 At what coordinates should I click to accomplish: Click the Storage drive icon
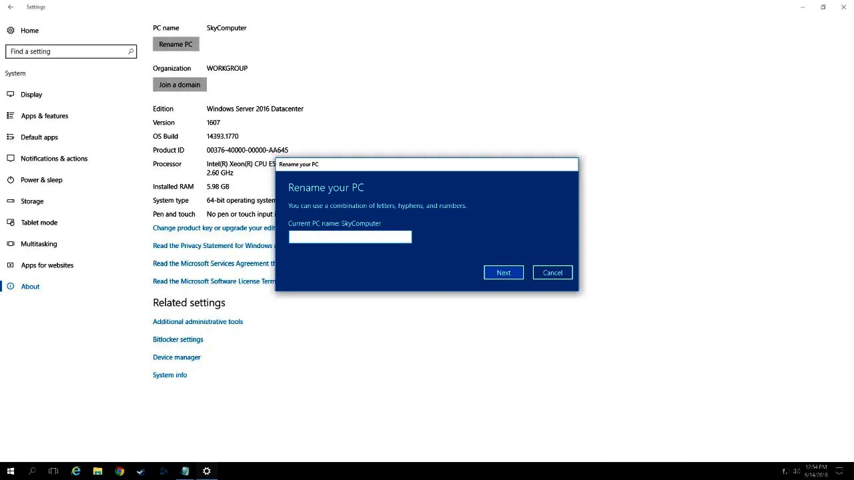click(x=11, y=201)
